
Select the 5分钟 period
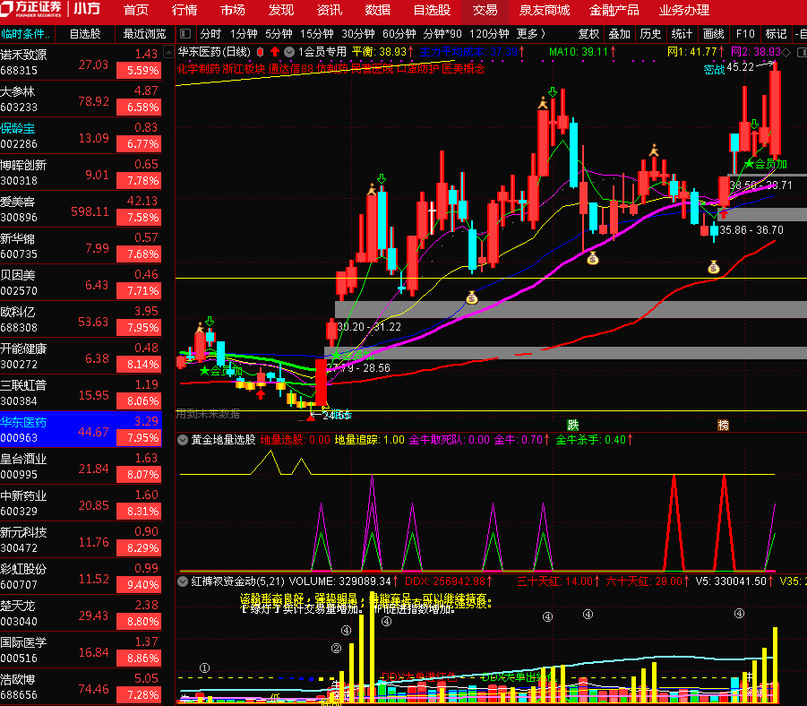coord(279,34)
